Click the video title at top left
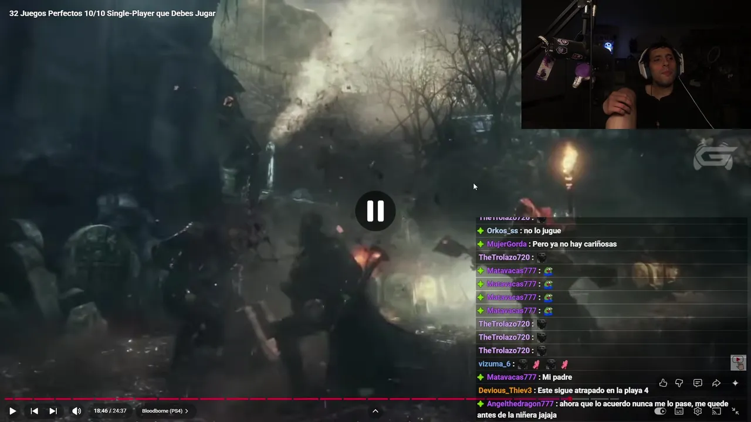Viewport: 751px width, 422px height. coord(112,13)
